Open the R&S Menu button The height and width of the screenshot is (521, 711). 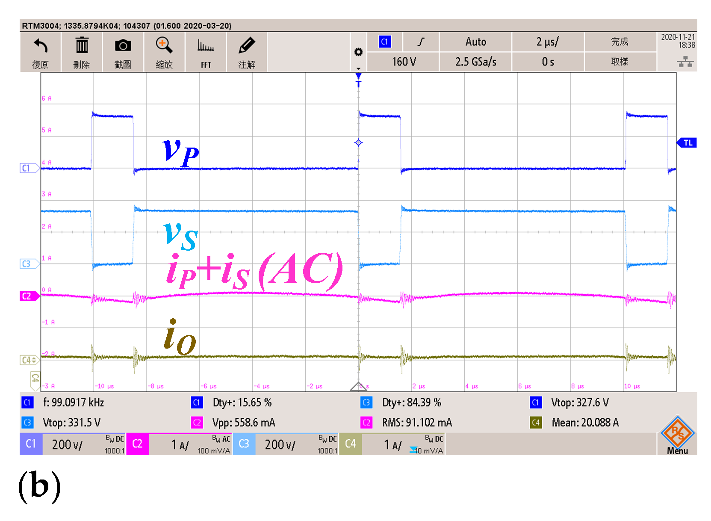pyautogui.click(x=677, y=436)
